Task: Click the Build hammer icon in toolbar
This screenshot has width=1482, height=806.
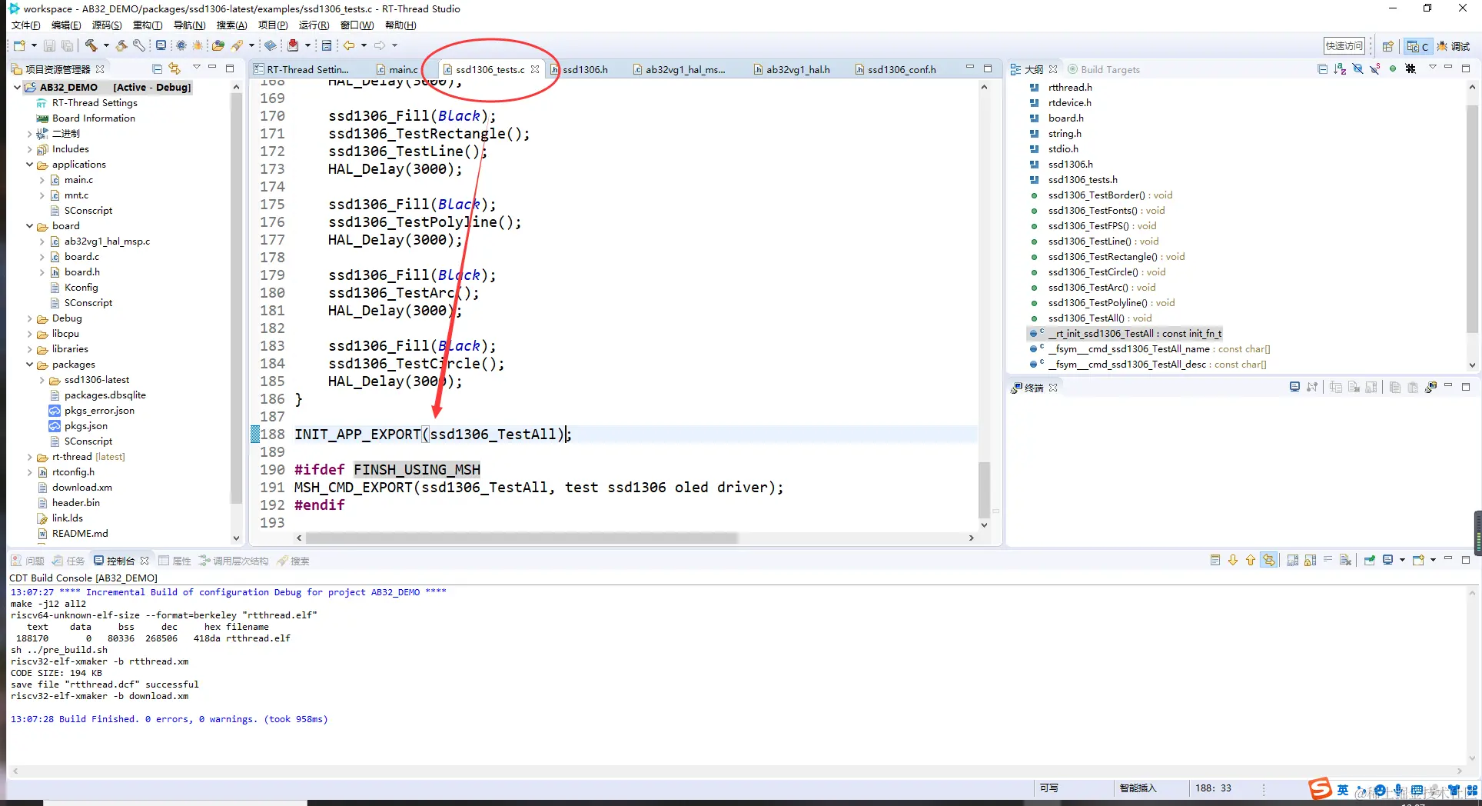Action: pyautogui.click(x=91, y=46)
